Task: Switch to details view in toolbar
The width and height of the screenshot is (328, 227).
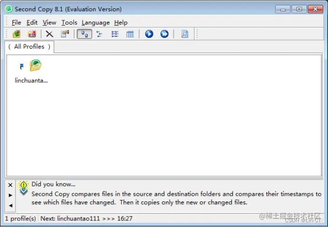Action: pos(130,34)
